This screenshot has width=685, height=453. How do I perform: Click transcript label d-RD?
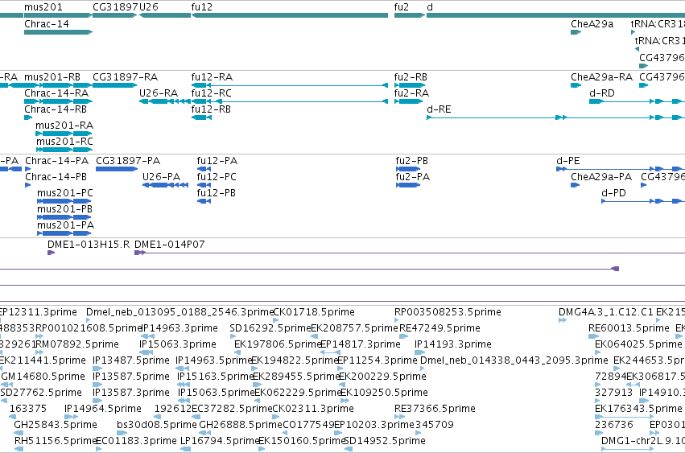pos(602,93)
